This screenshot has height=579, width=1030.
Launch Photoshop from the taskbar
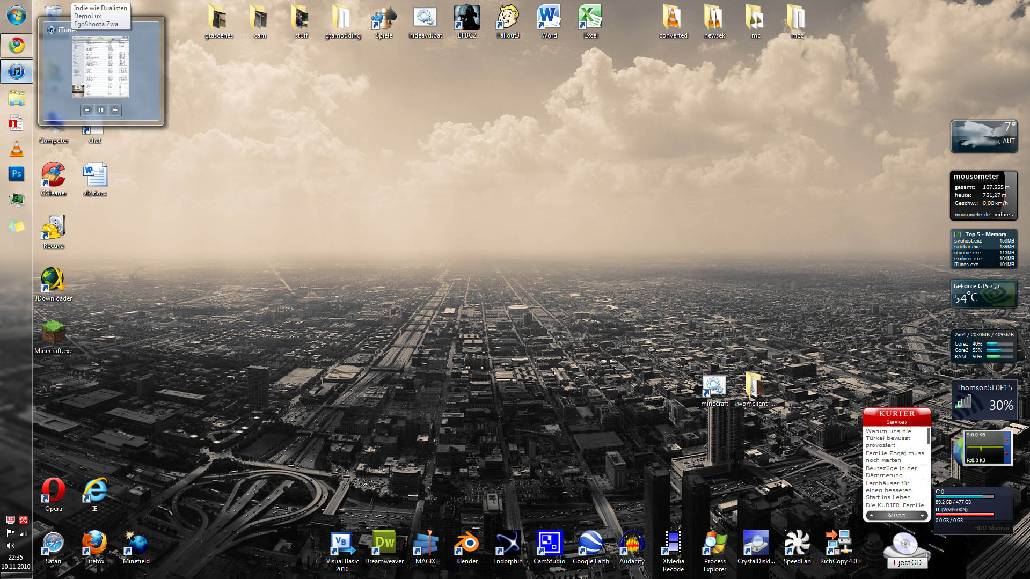(x=16, y=174)
